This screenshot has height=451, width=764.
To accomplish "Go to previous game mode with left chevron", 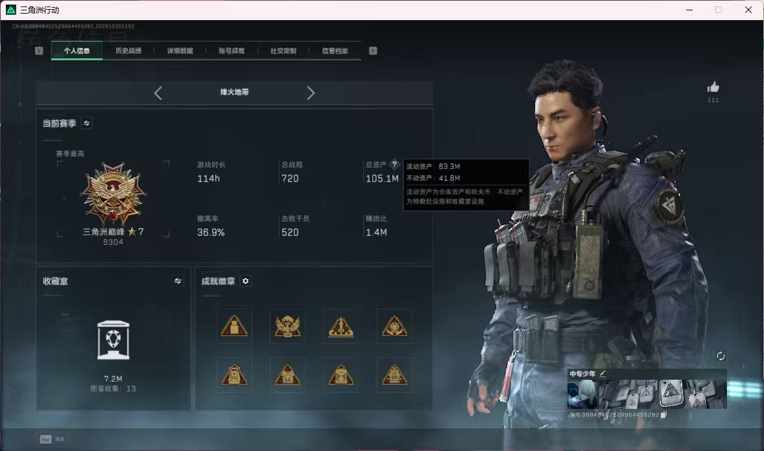I will (x=158, y=93).
